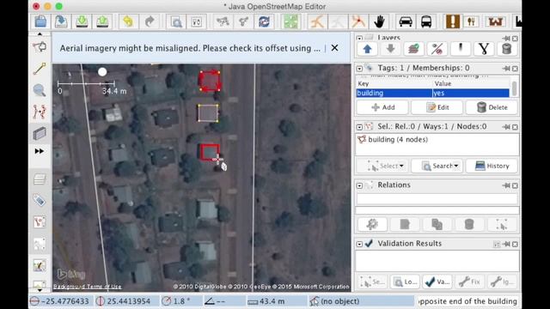Screen dimensions: 550x309
Task: Select the Improve way accuracy tool
Action: pos(40,112)
